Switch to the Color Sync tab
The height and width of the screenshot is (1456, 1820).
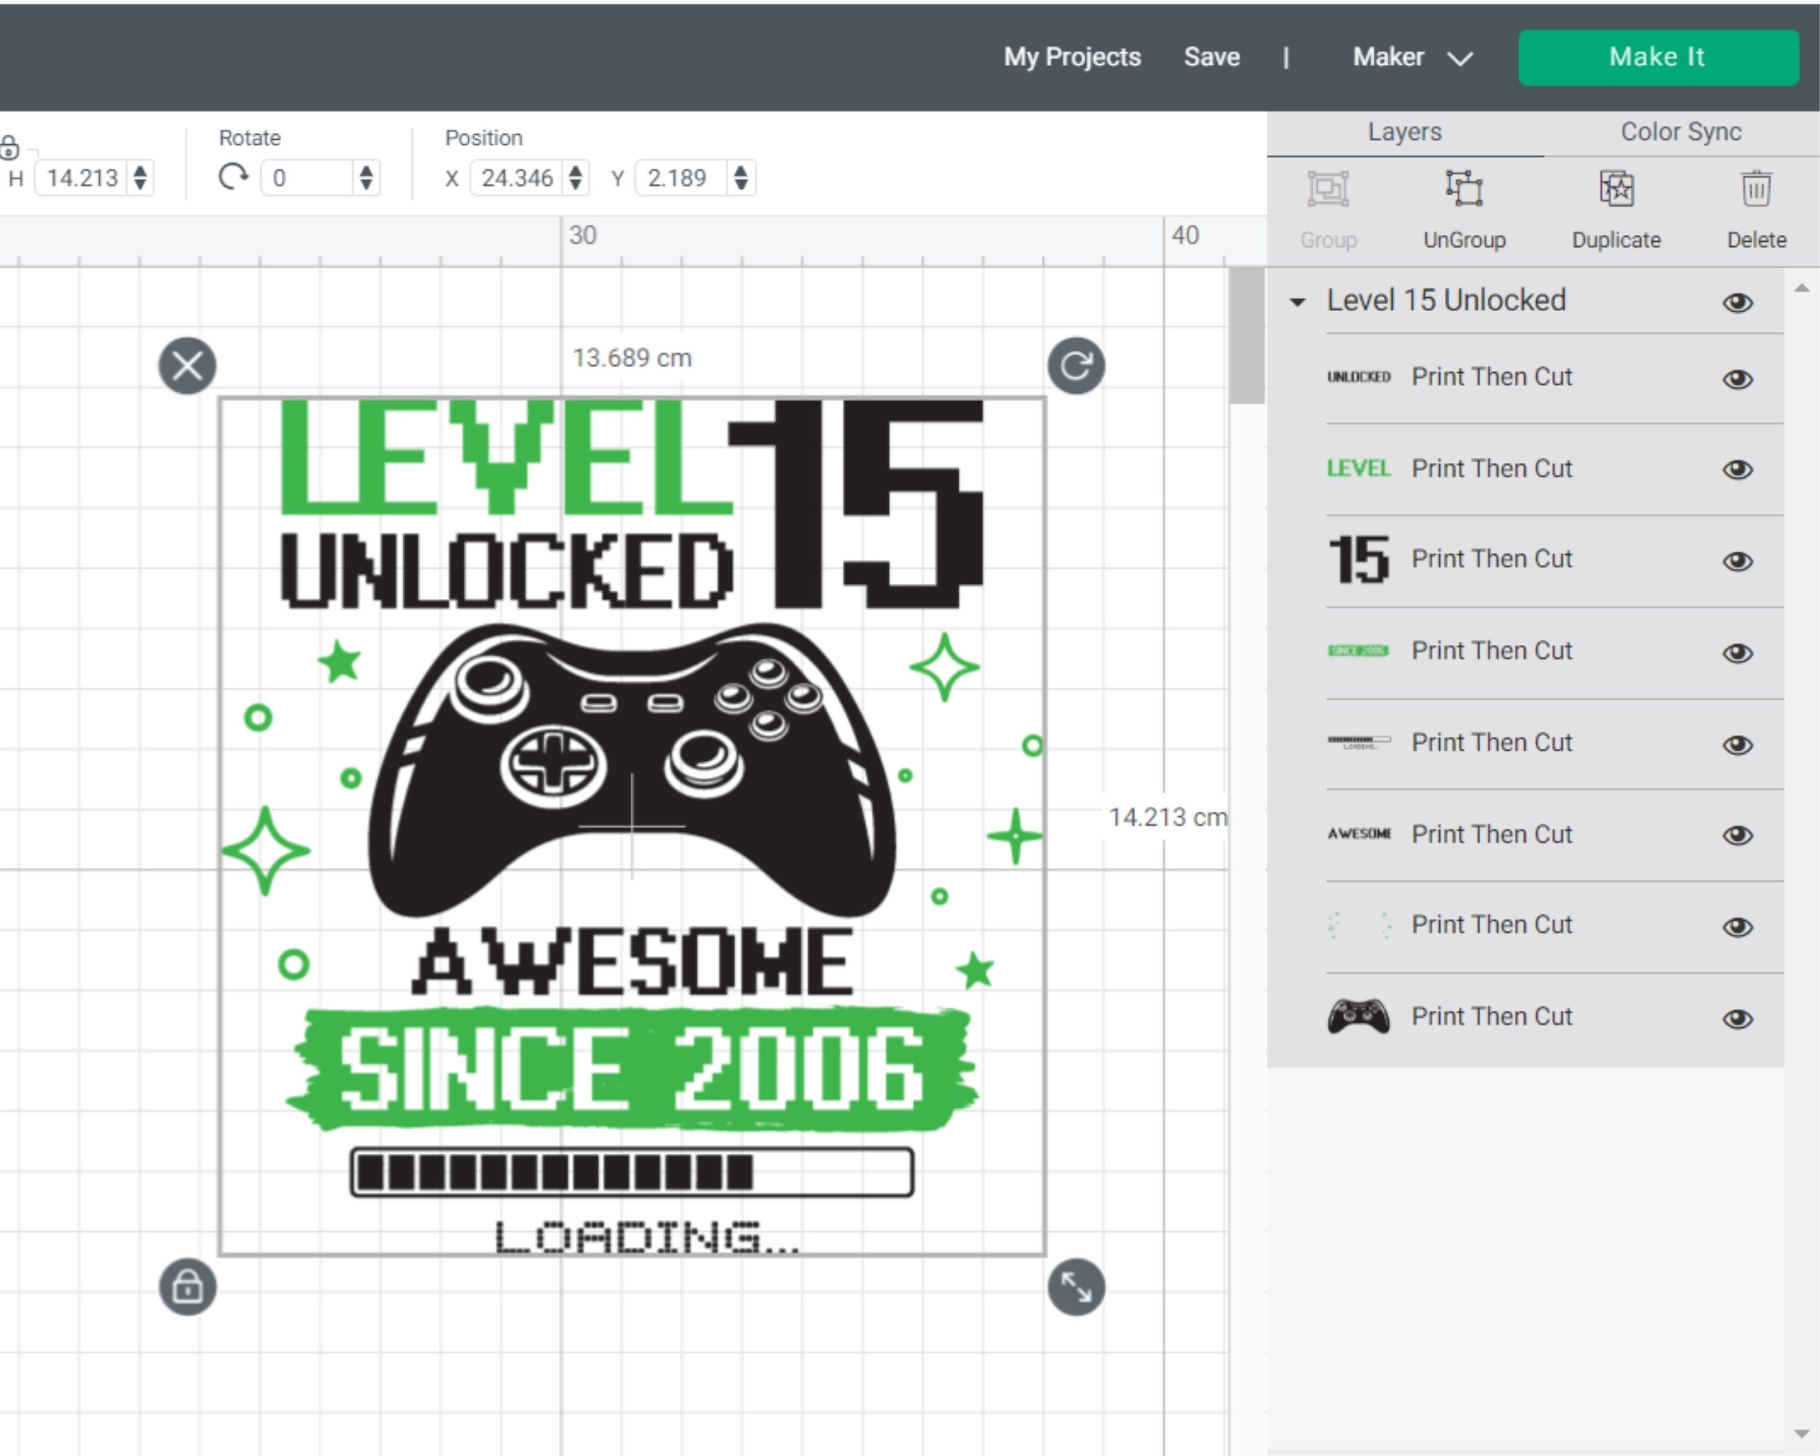1679,132
